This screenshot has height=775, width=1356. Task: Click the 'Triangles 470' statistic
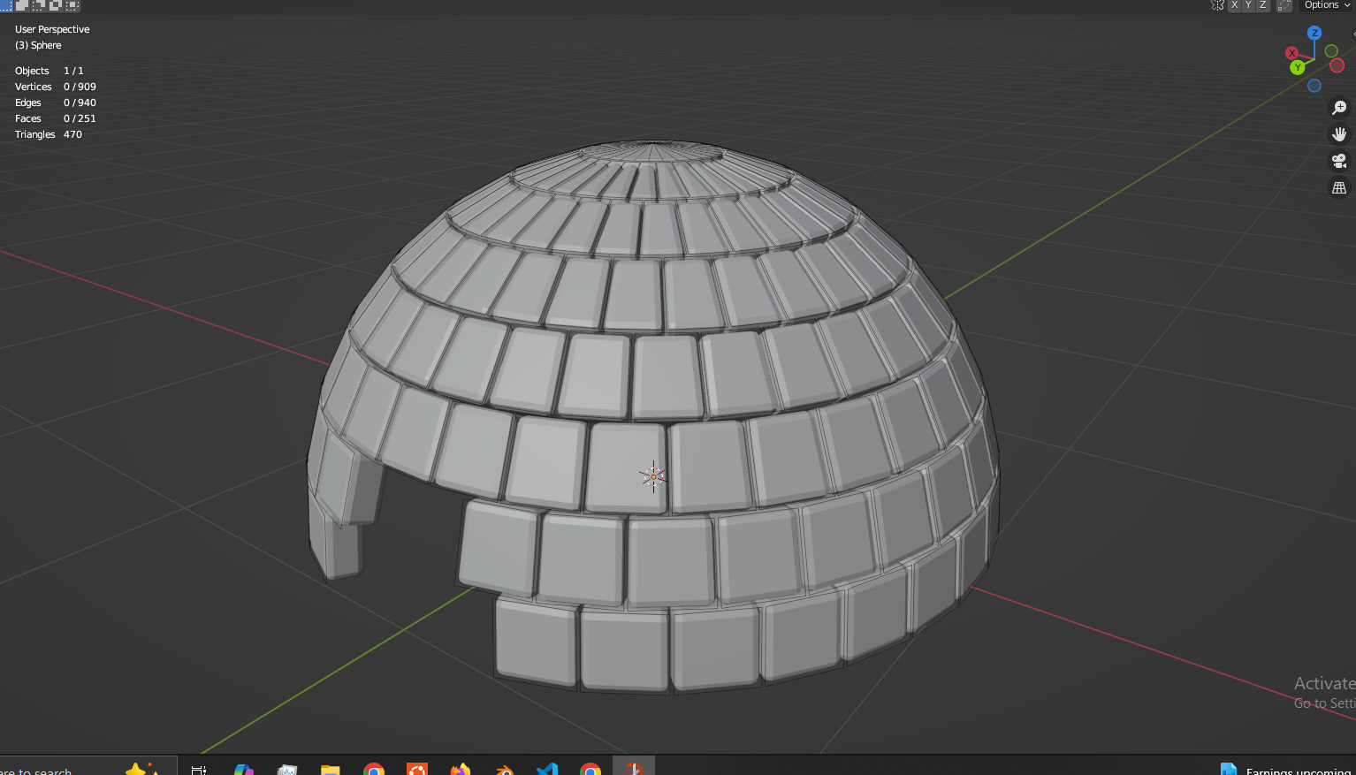point(49,134)
